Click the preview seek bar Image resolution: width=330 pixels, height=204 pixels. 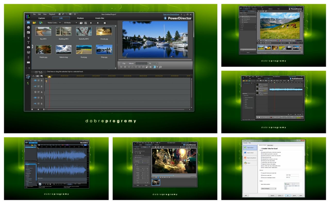155,60
